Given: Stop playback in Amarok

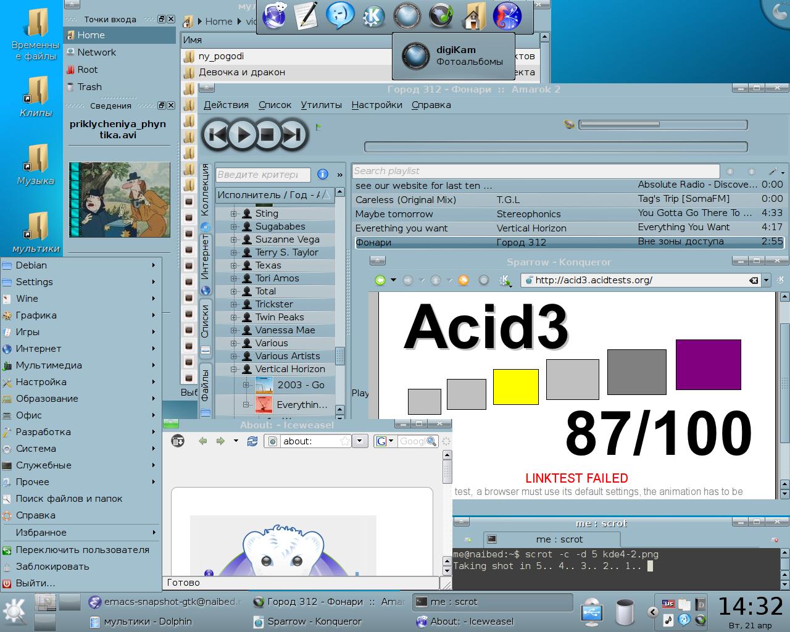Looking at the screenshot, I should [267, 134].
